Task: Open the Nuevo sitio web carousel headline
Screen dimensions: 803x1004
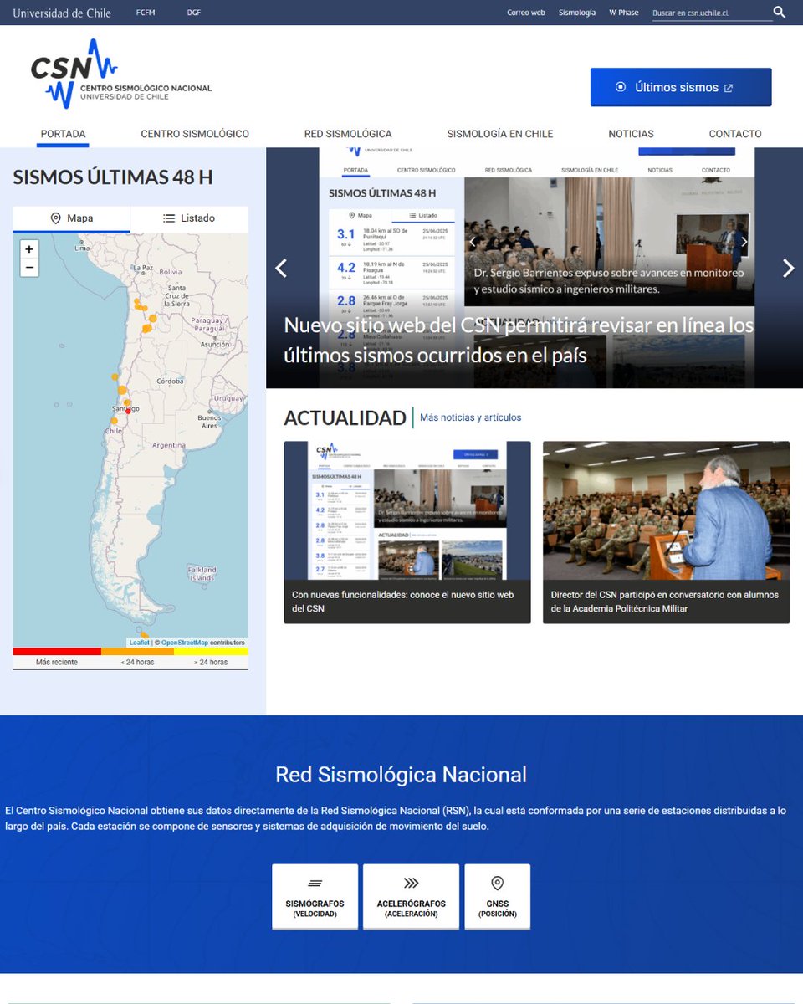Action: pos(519,341)
